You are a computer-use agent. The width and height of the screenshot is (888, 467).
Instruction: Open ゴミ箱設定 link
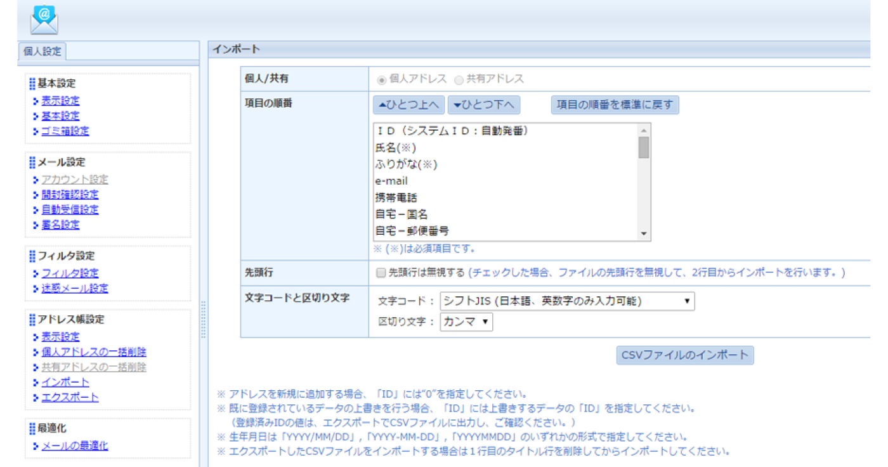[x=65, y=131]
